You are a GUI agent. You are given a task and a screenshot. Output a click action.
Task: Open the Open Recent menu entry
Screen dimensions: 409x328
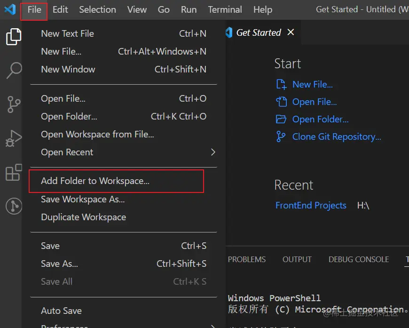coord(124,152)
